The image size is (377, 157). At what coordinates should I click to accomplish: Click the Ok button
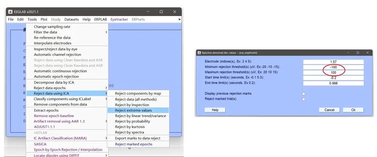tap(353, 110)
